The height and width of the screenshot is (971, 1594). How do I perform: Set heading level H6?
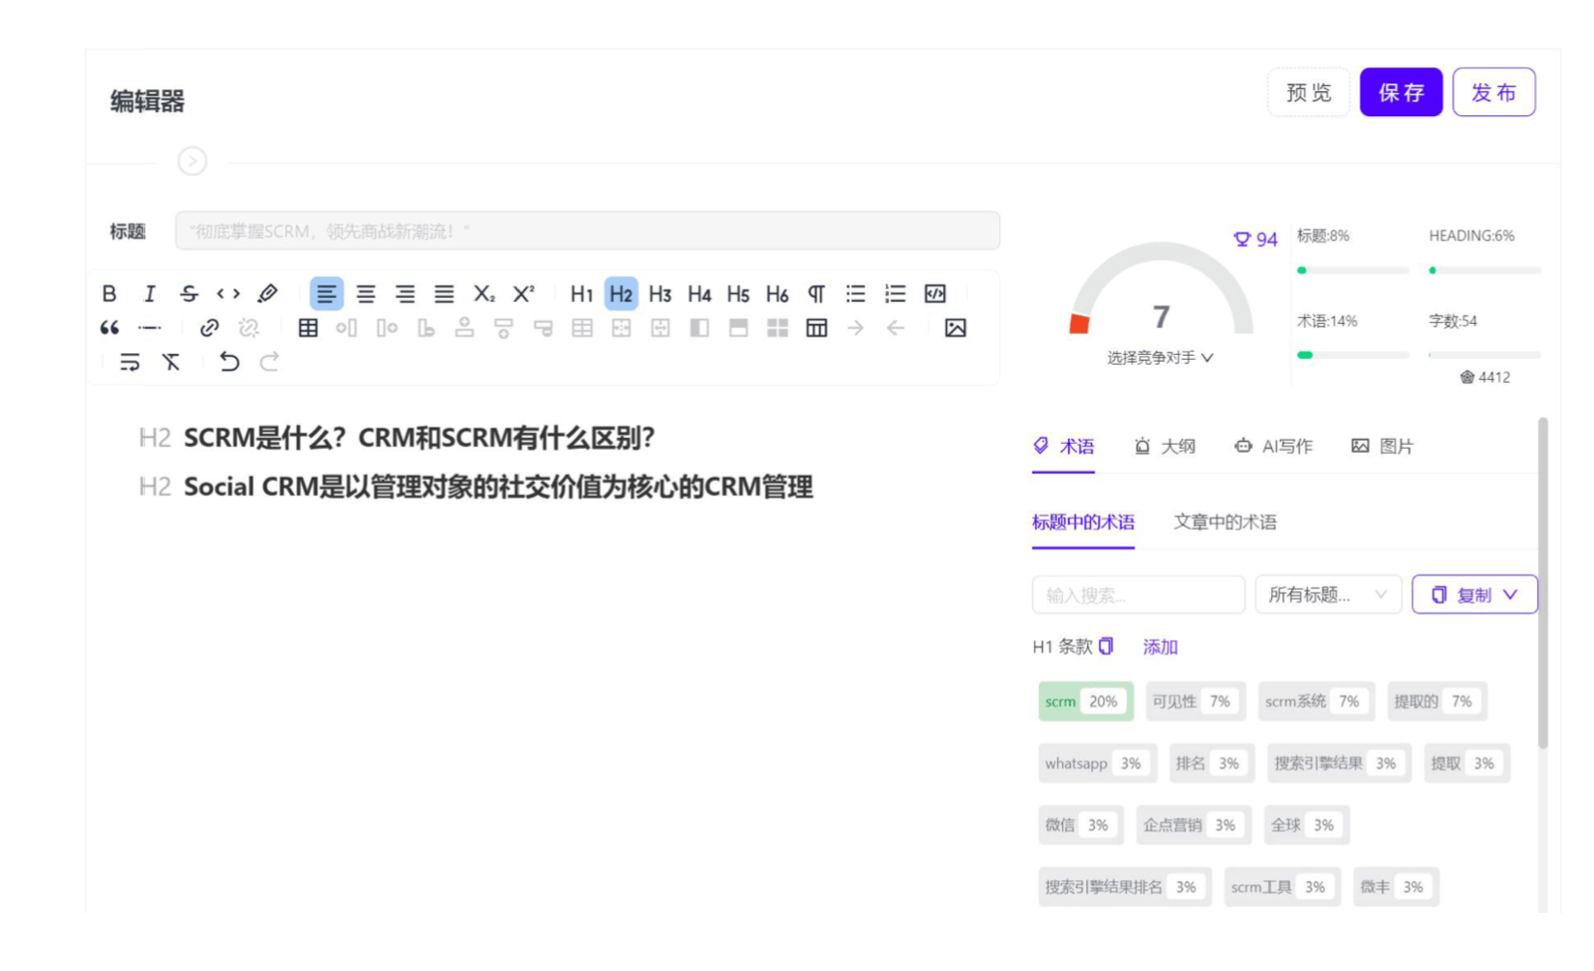point(777,293)
